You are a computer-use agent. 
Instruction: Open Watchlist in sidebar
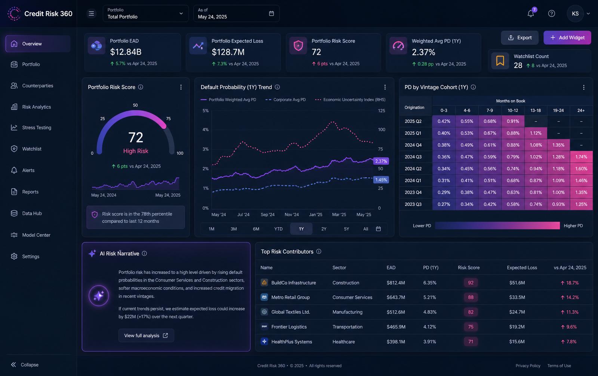pyautogui.click(x=38, y=148)
